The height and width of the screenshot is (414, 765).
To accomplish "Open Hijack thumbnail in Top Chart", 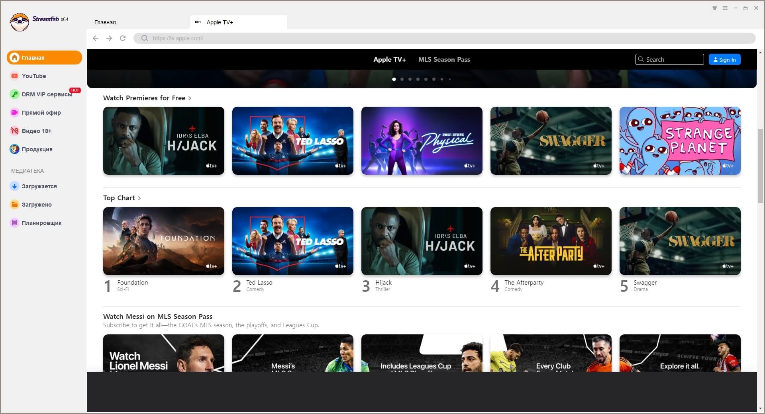I will click(x=422, y=241).
